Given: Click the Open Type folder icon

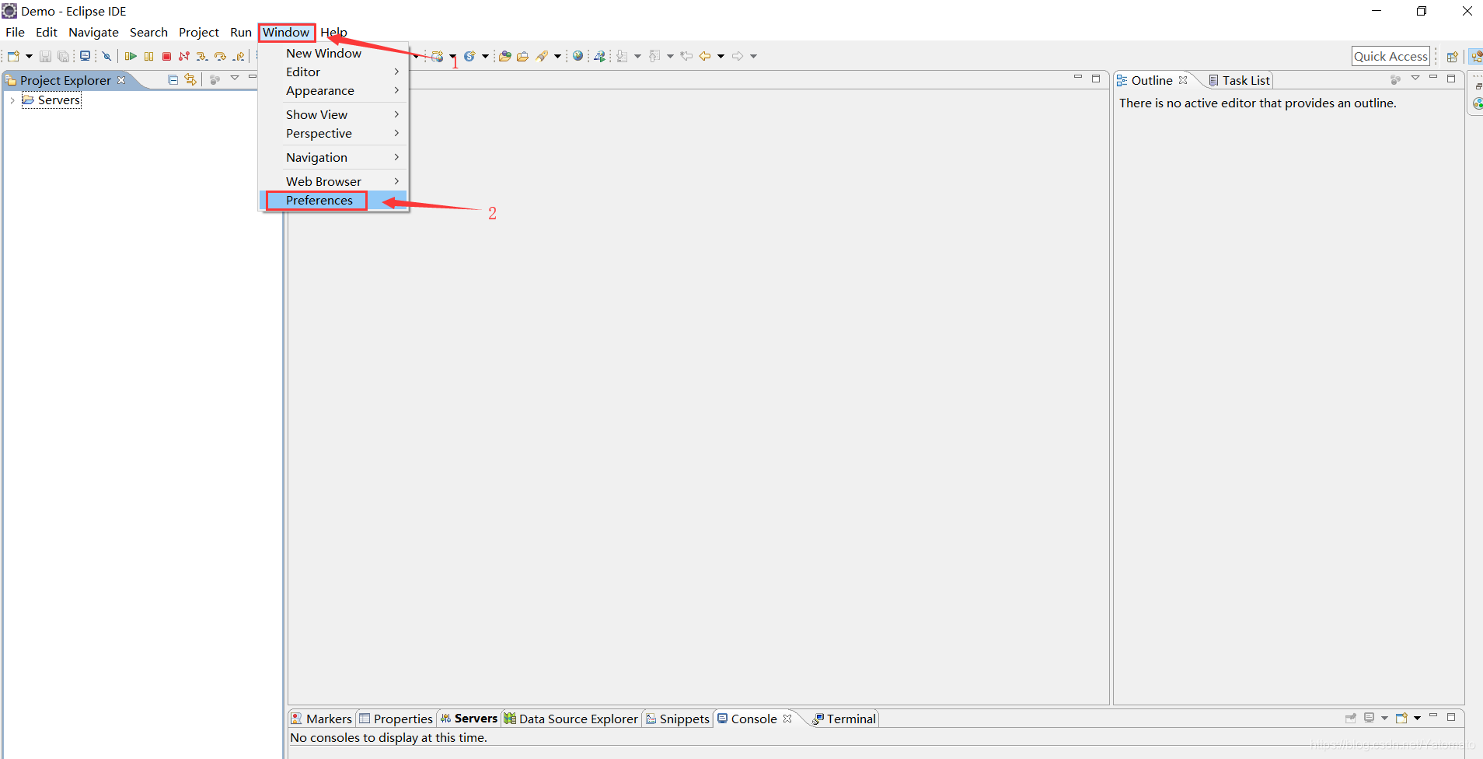Looking at the screenshot, I should tap(504, 56).
